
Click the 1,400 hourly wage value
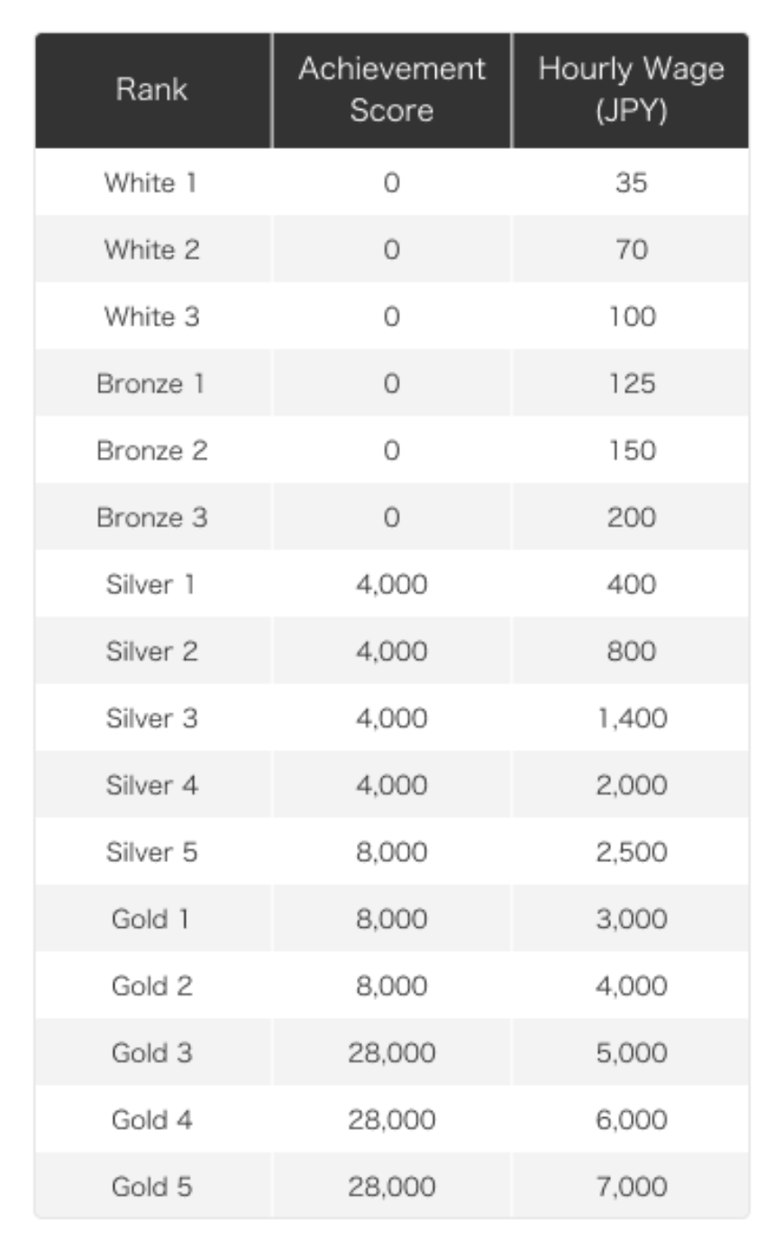point(631,719)
